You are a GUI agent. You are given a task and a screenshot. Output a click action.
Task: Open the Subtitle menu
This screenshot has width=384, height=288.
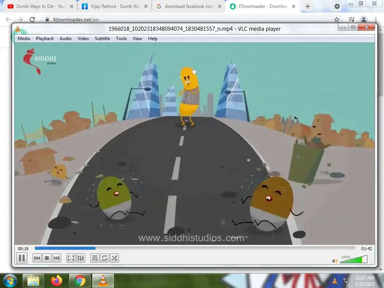[x=102, y=39]
